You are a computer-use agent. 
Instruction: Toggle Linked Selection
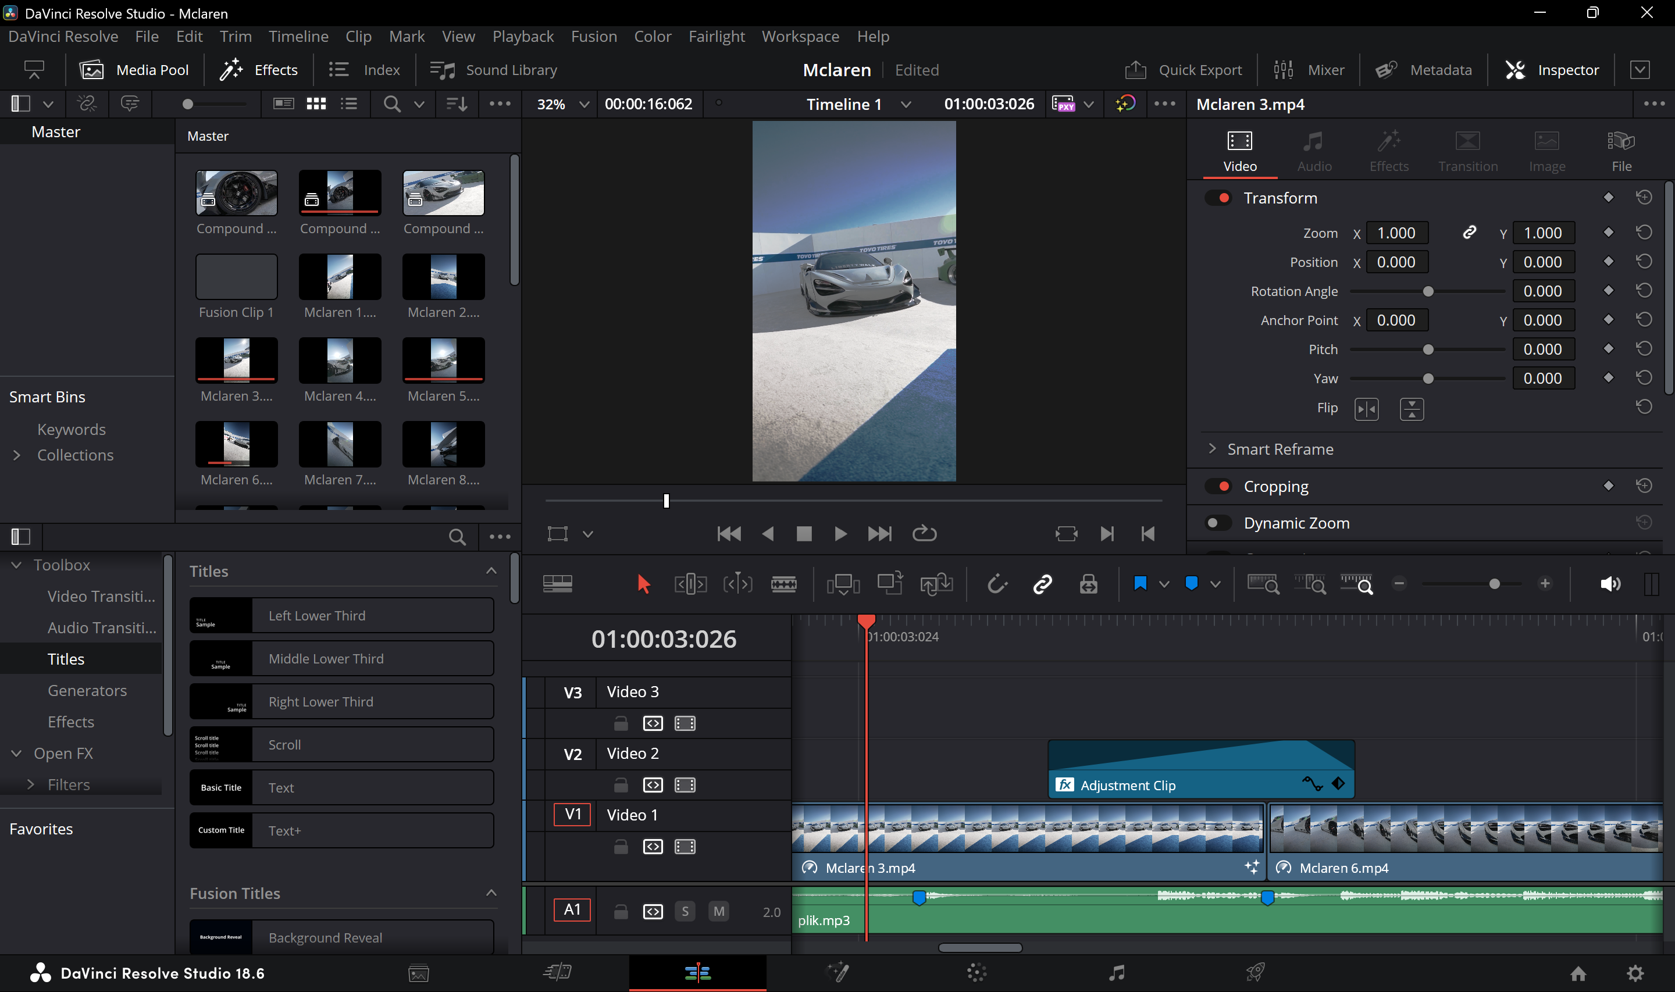(x=1043, y=584)
